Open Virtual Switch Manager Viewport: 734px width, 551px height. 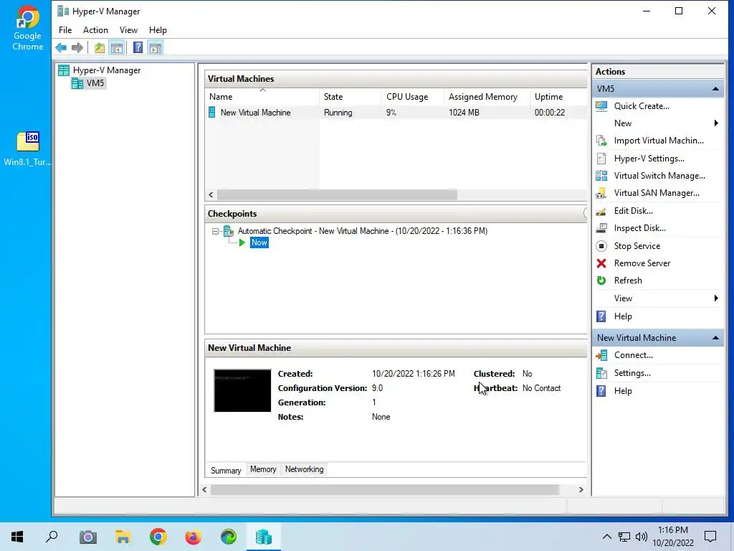(x=659, y=176)
